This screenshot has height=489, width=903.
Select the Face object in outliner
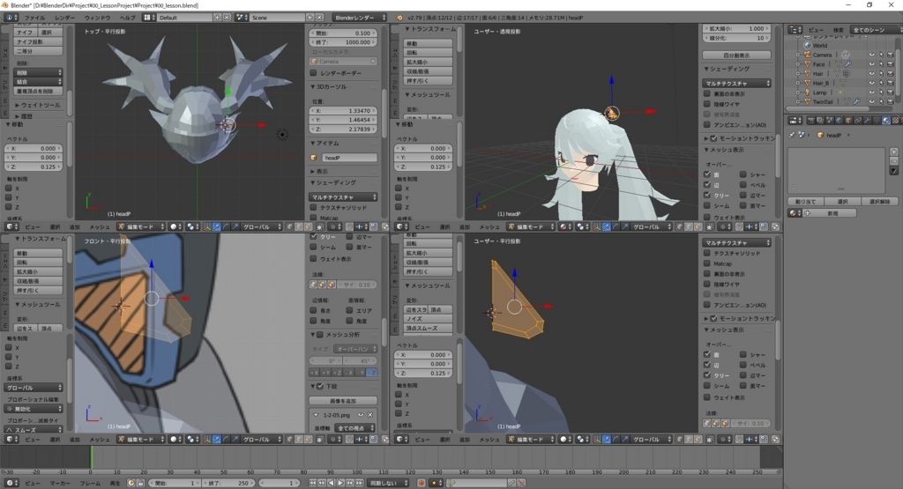pos(818,64)
